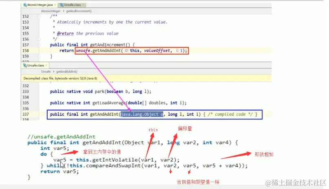
Task: Click the 'unsafe' field reference on line 158
Action: [83, 51]
